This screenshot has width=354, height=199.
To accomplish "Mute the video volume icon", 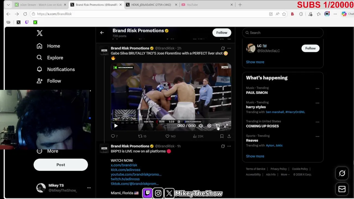I will pos(201,126).
